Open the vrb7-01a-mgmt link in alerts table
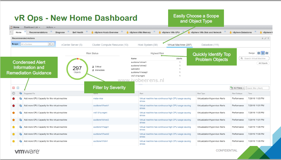This screenshot has width=281, height=160. tap(100, 112)
